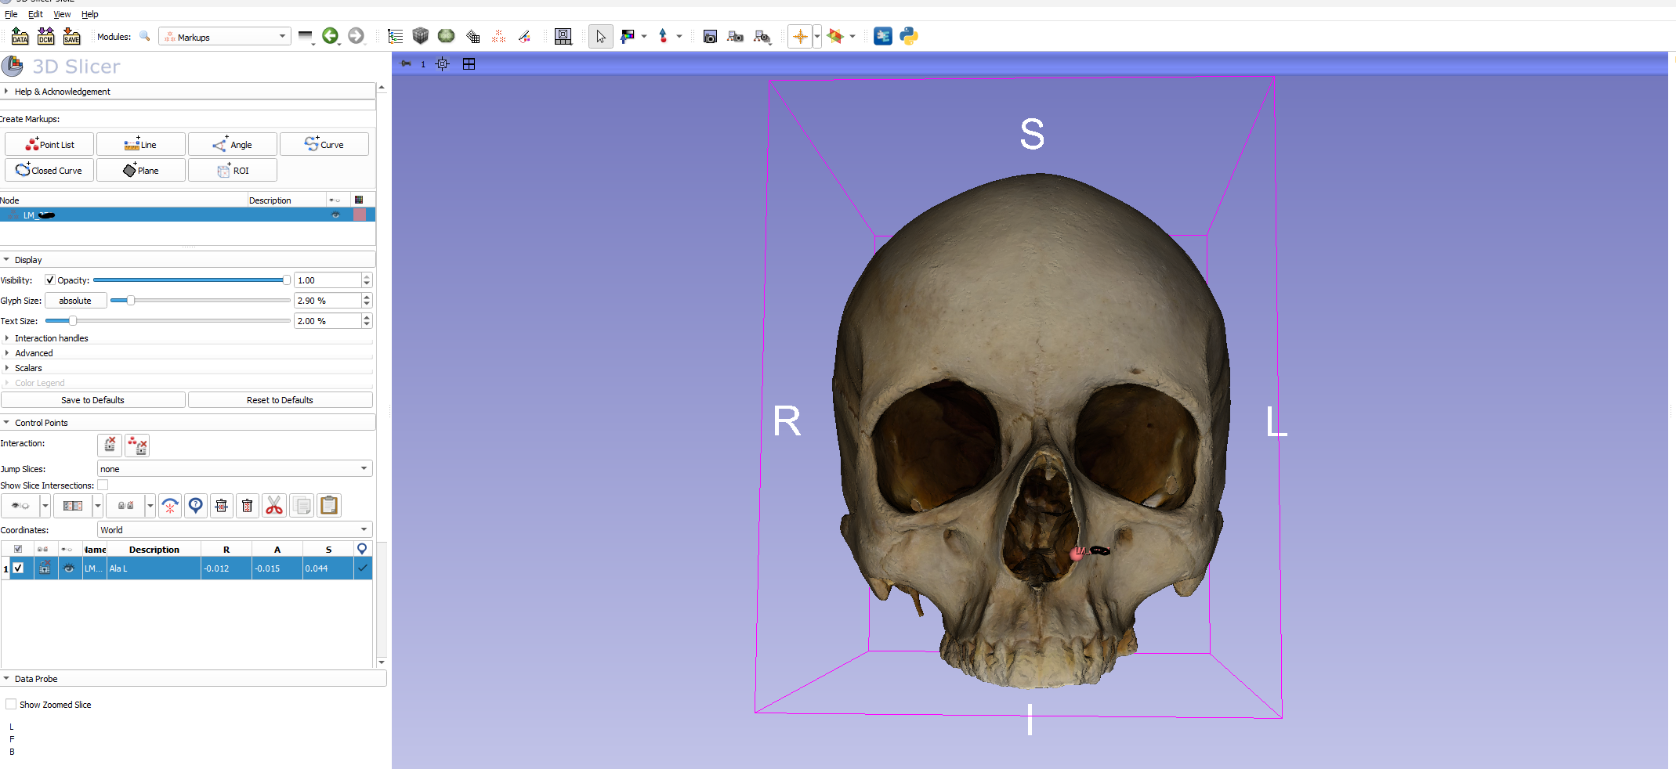The image size is (1676, 783).
Task: Click the DCM load DICOM icon
Action: [45, 36]
